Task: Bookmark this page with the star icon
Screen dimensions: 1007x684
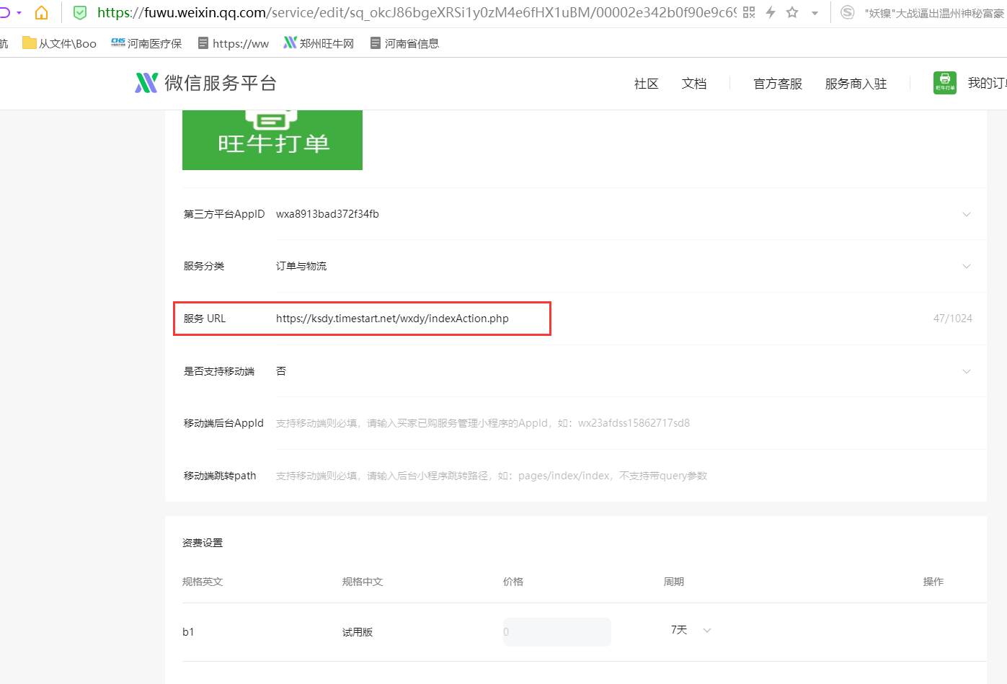Action: [x=792, y=12]
